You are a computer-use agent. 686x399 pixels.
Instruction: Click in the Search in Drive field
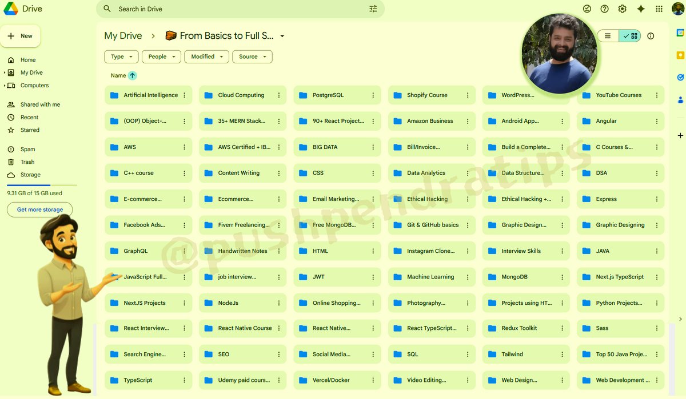pos(240,9)
